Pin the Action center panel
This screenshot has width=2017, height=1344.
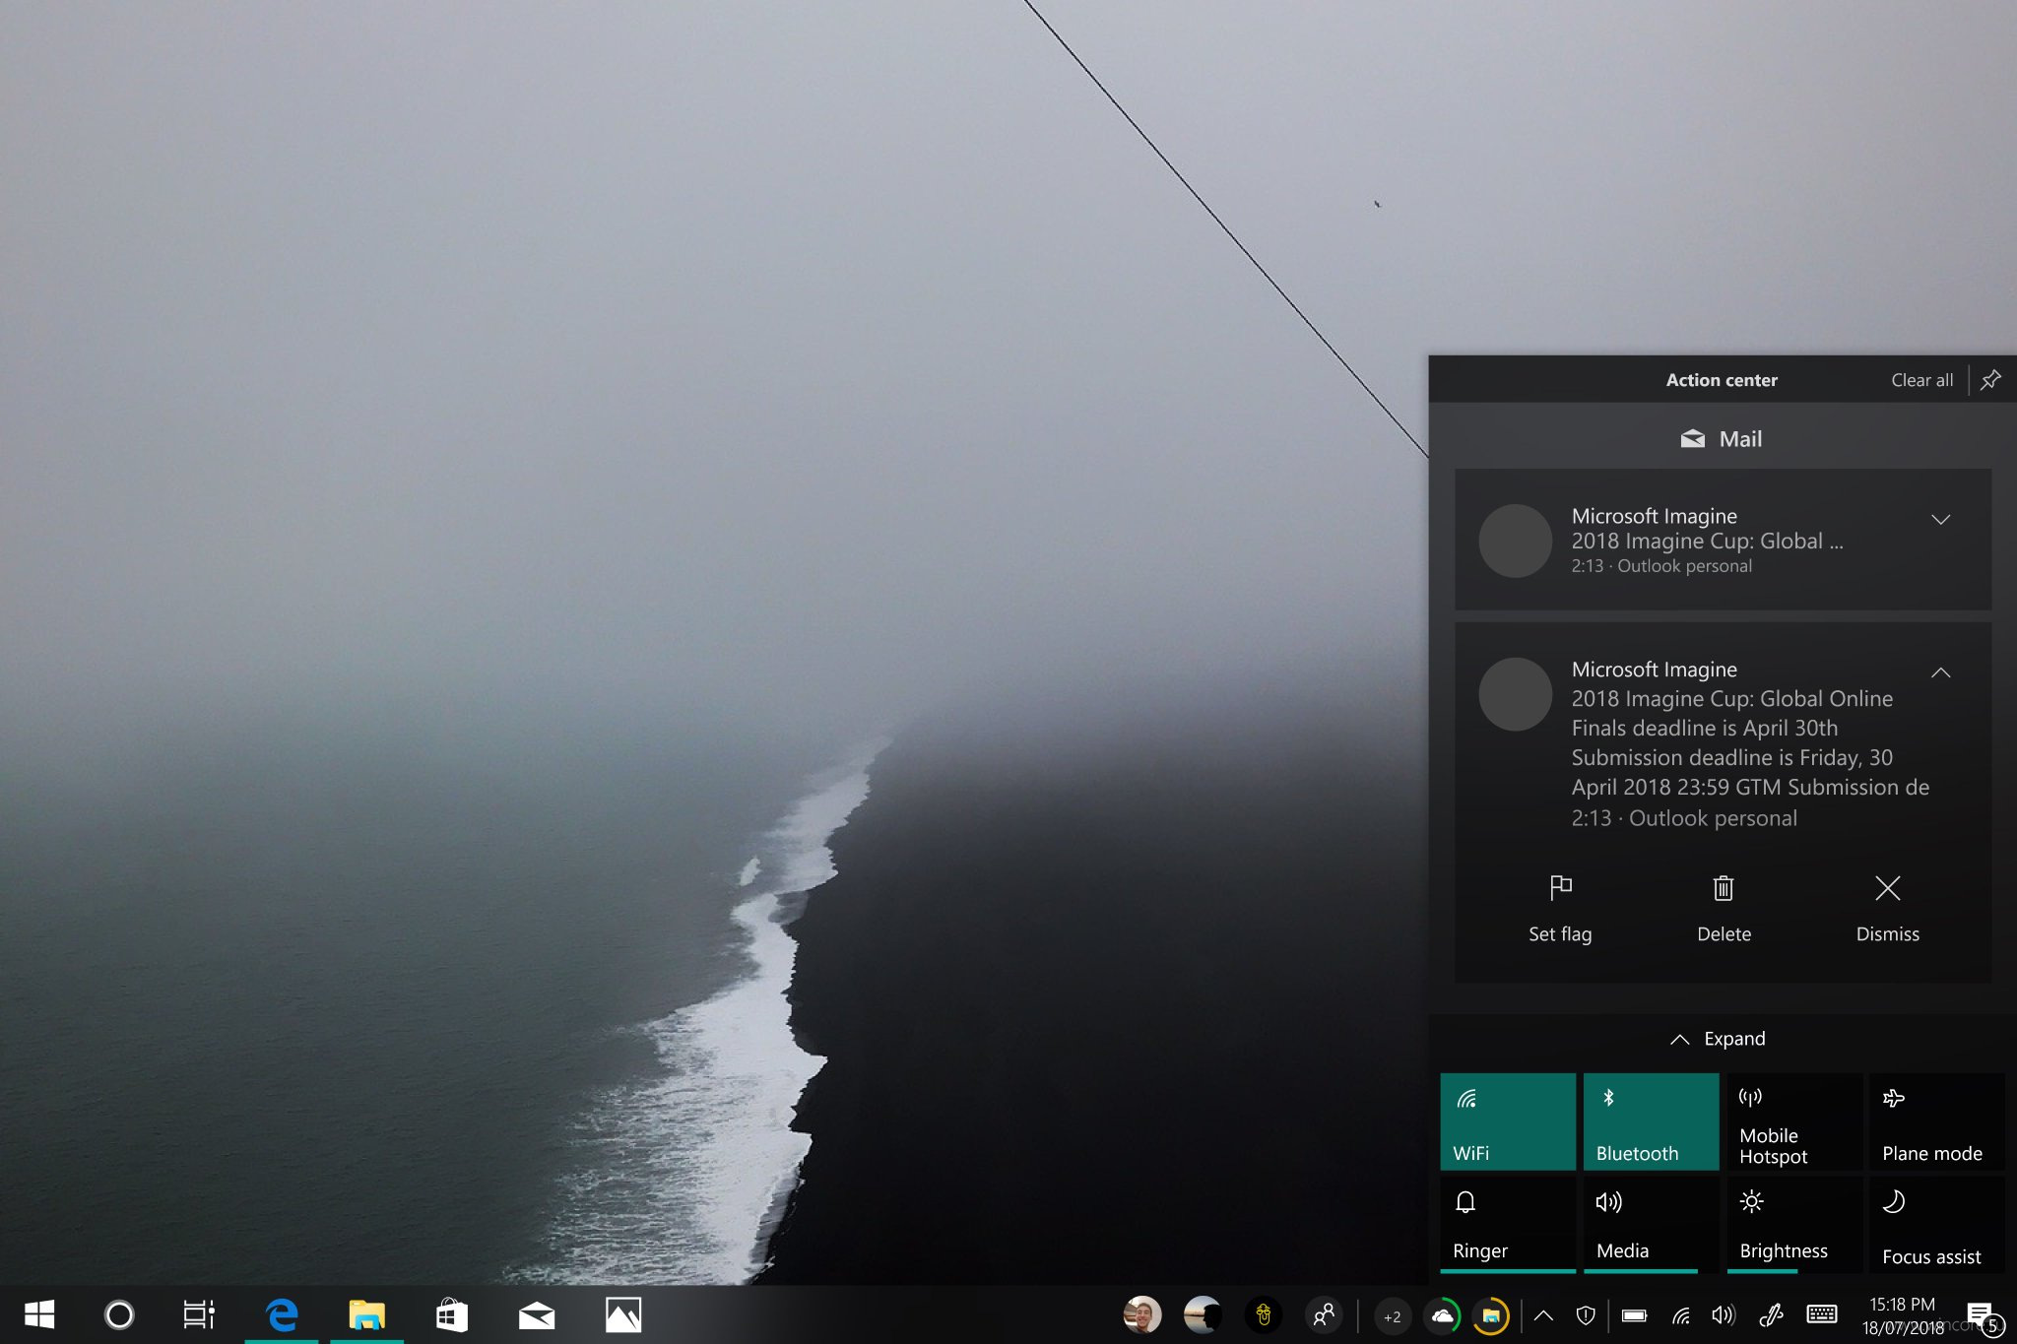coord(1990,380)
